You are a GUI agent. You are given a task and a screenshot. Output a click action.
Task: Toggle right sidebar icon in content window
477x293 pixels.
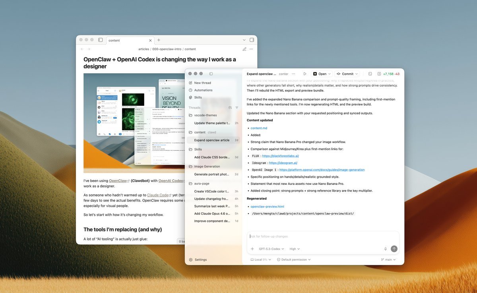252,40
